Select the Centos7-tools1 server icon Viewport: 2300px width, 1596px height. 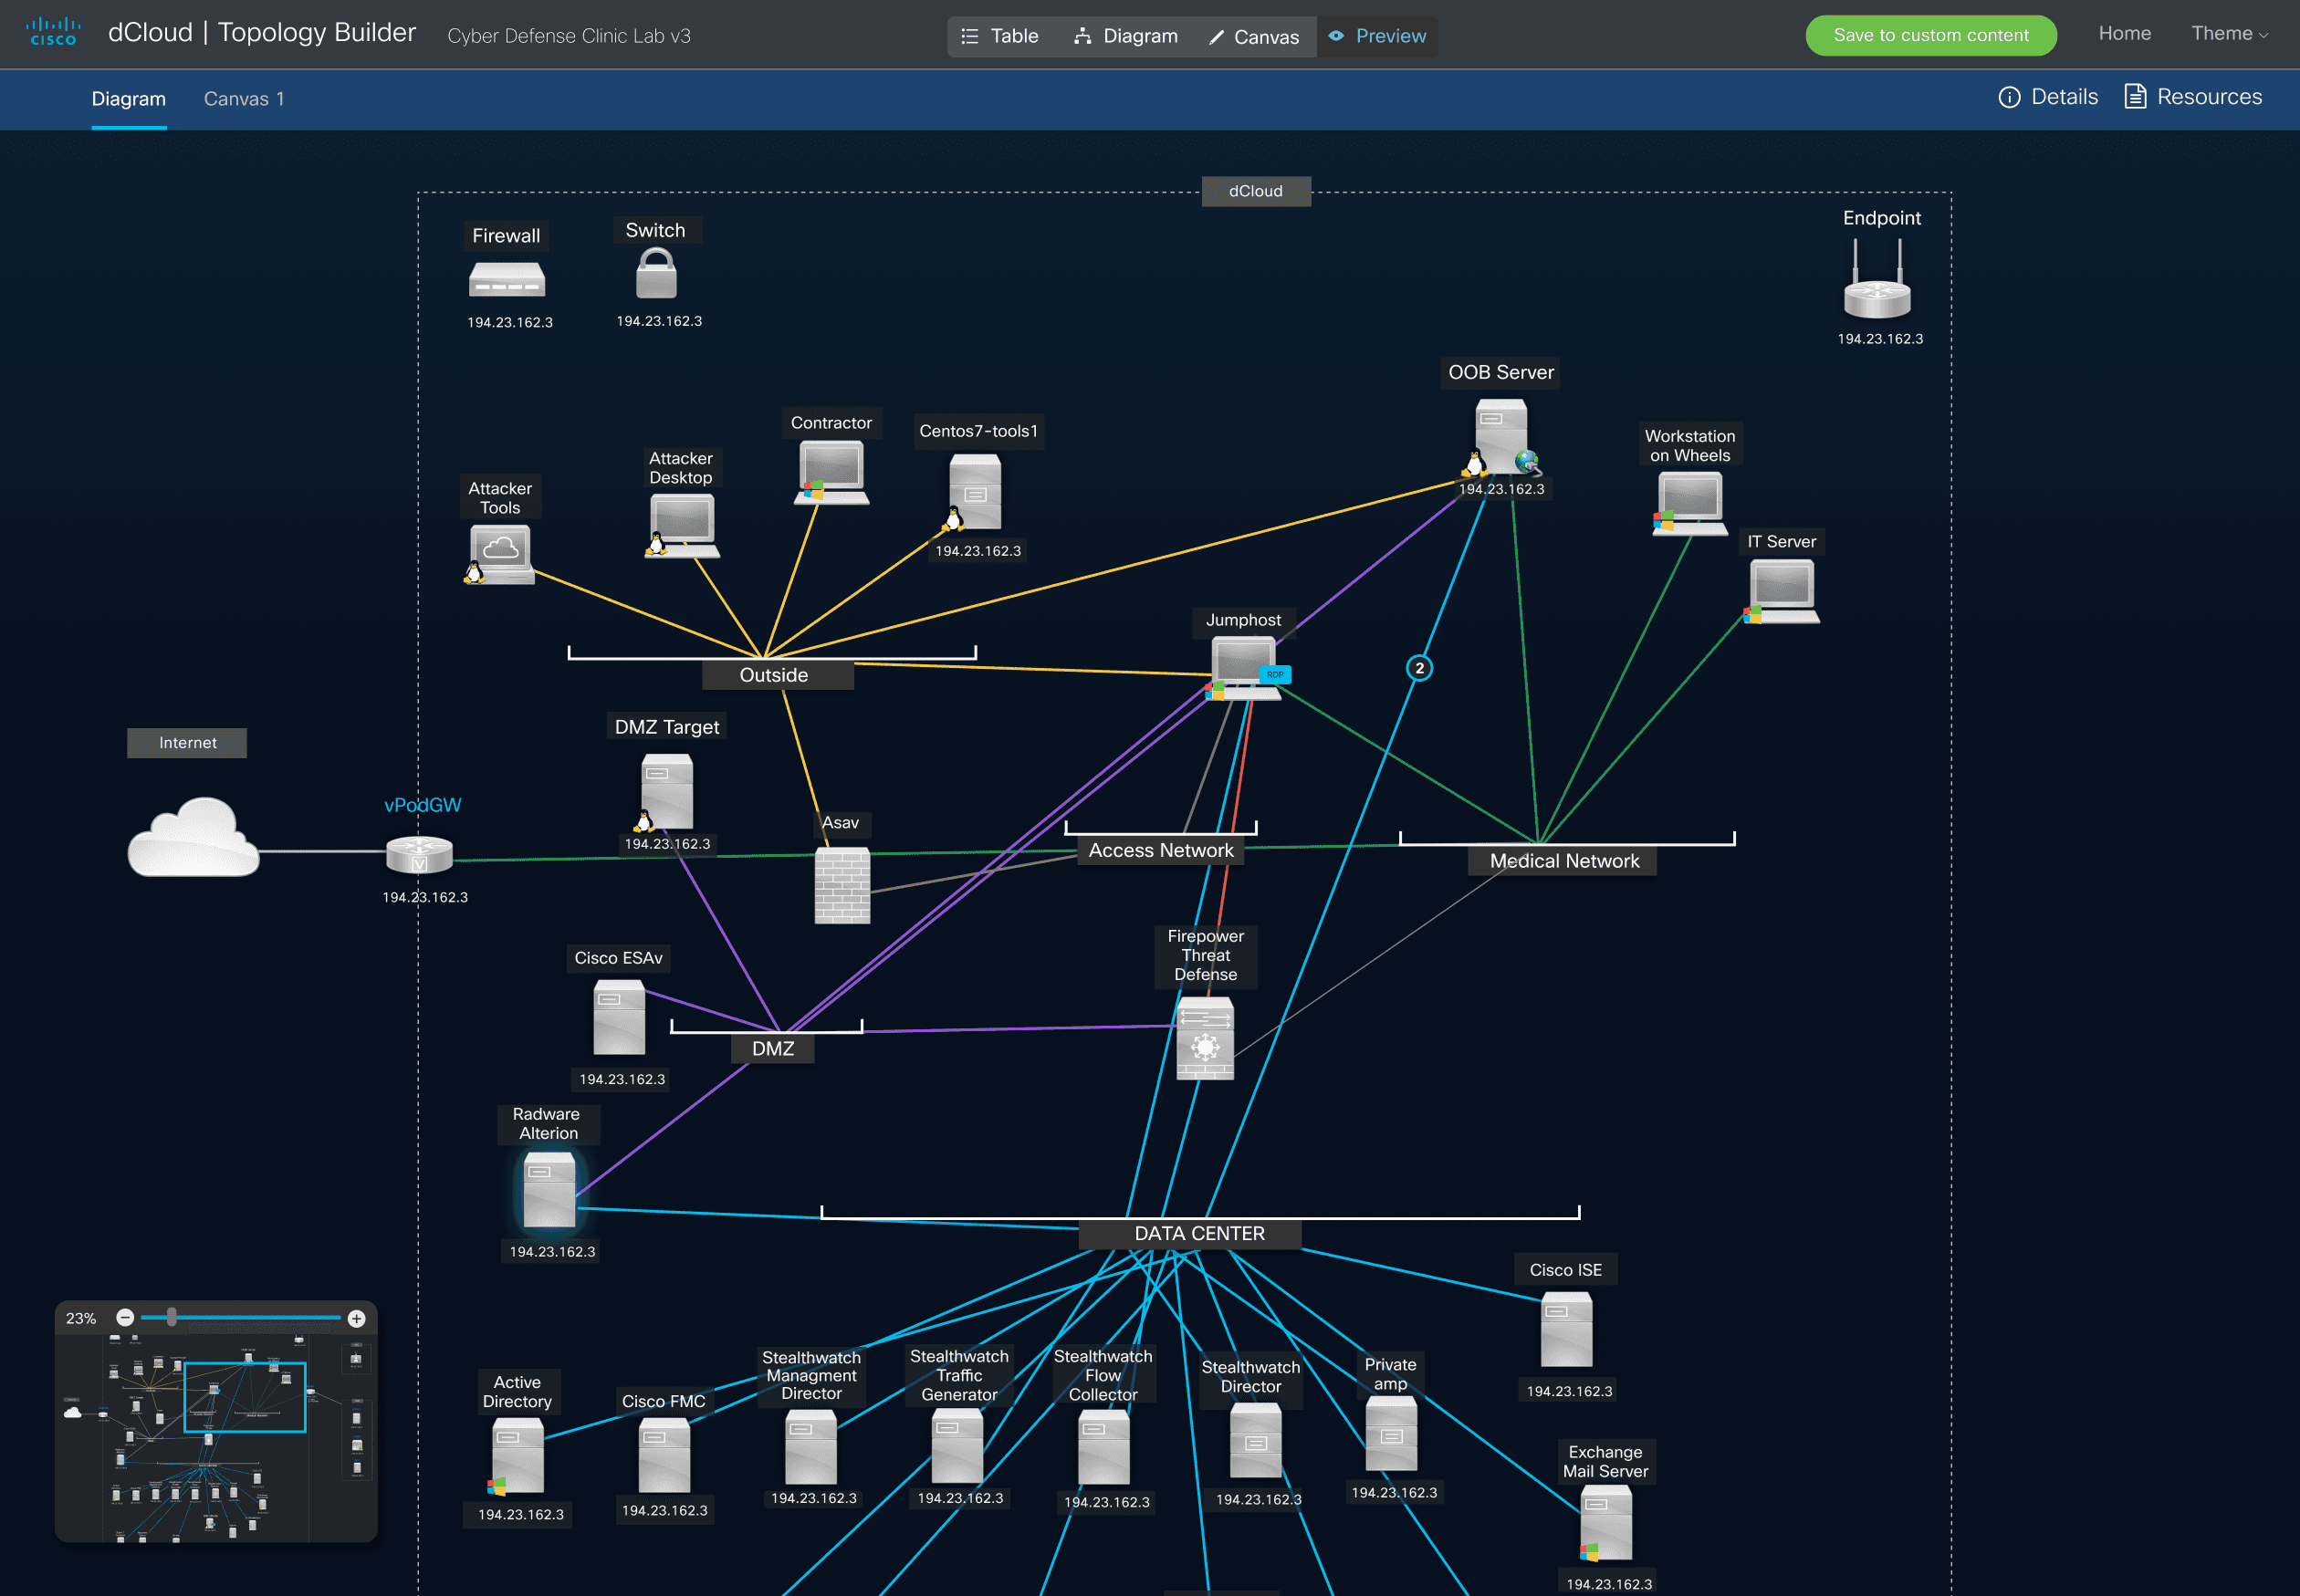click(x=974, y=492)
